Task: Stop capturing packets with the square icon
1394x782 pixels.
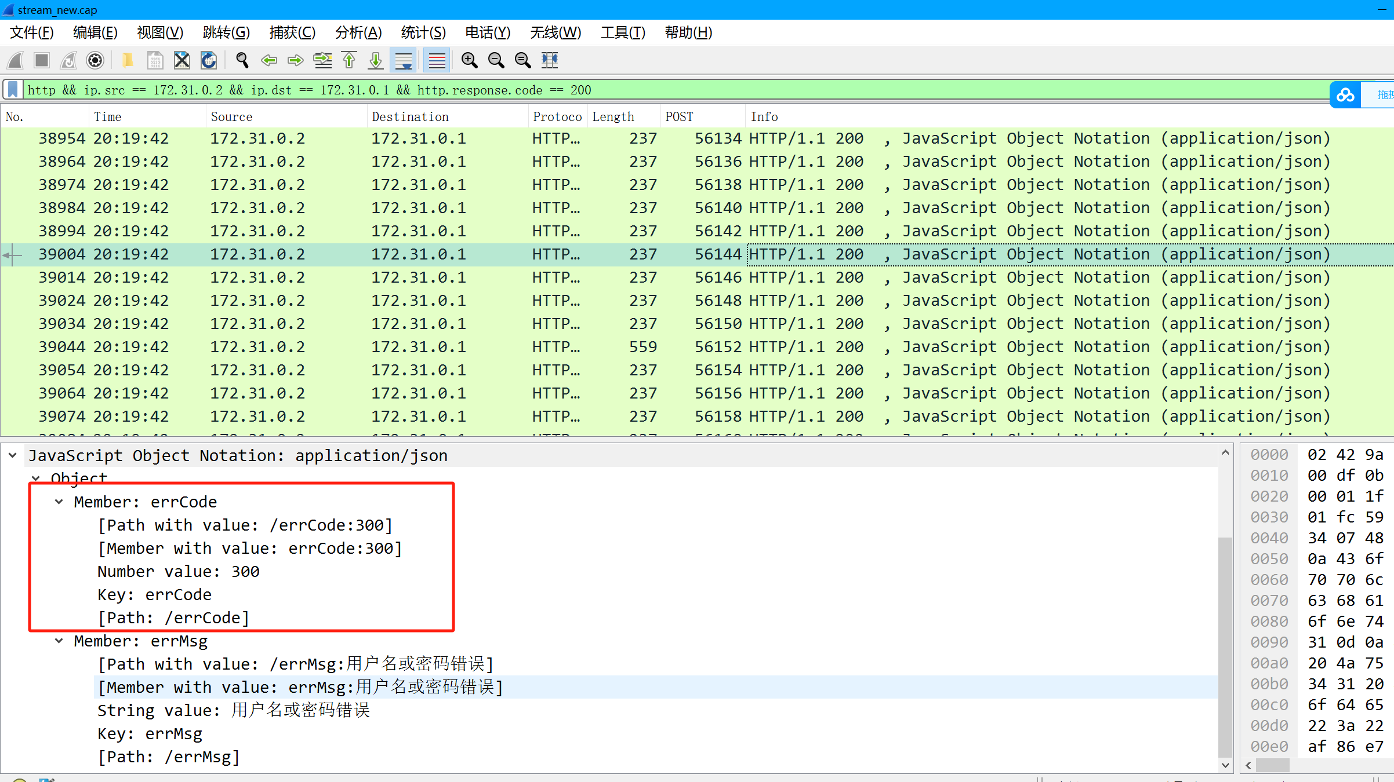Action: (42, 60)
